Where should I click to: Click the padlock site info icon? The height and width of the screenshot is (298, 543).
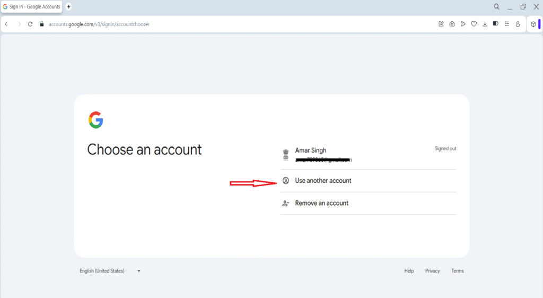(41, 24)
